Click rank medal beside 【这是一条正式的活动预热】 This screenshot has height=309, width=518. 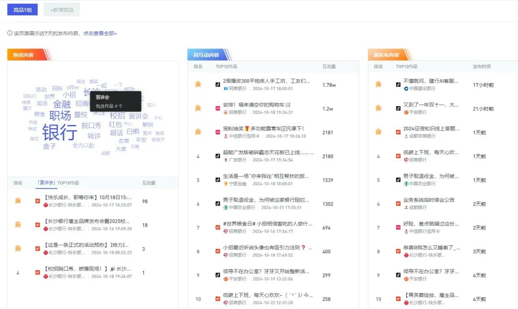coord(18,248)
